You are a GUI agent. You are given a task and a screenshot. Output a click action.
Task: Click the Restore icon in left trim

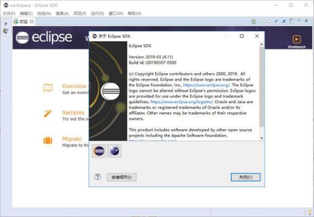point(5,24)
